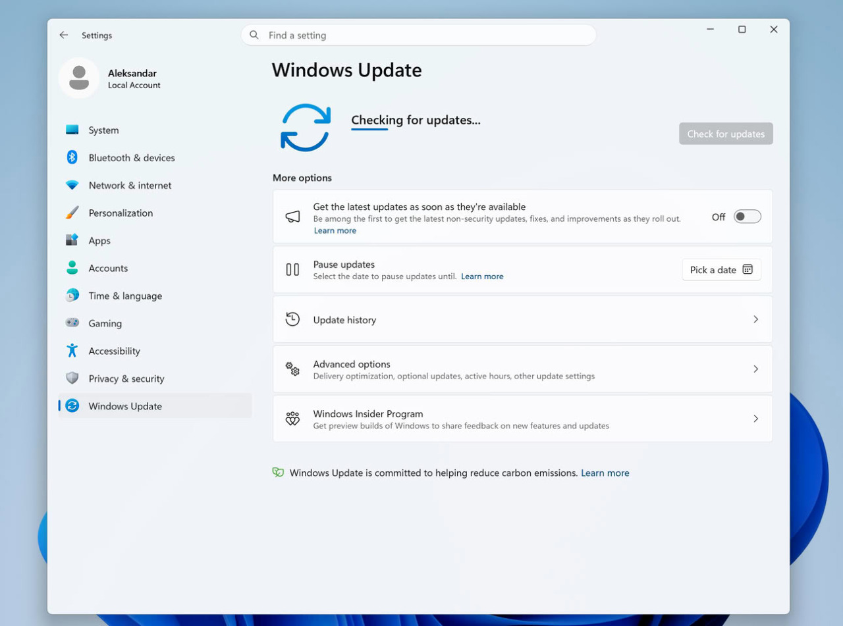Select the Gaming category label
This screenshot has width=843, height=626.
(x=105, y=323)
